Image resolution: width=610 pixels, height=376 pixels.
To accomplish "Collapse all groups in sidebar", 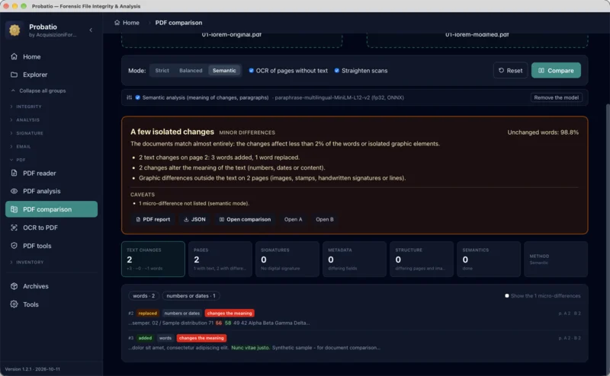I will click(38, 91).
